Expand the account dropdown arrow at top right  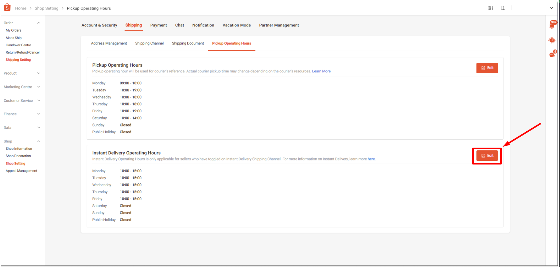coord(551,8)
